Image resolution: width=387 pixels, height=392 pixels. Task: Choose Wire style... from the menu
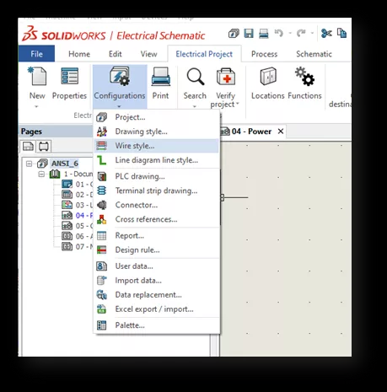pyautogui.click(x=157, y=146)
